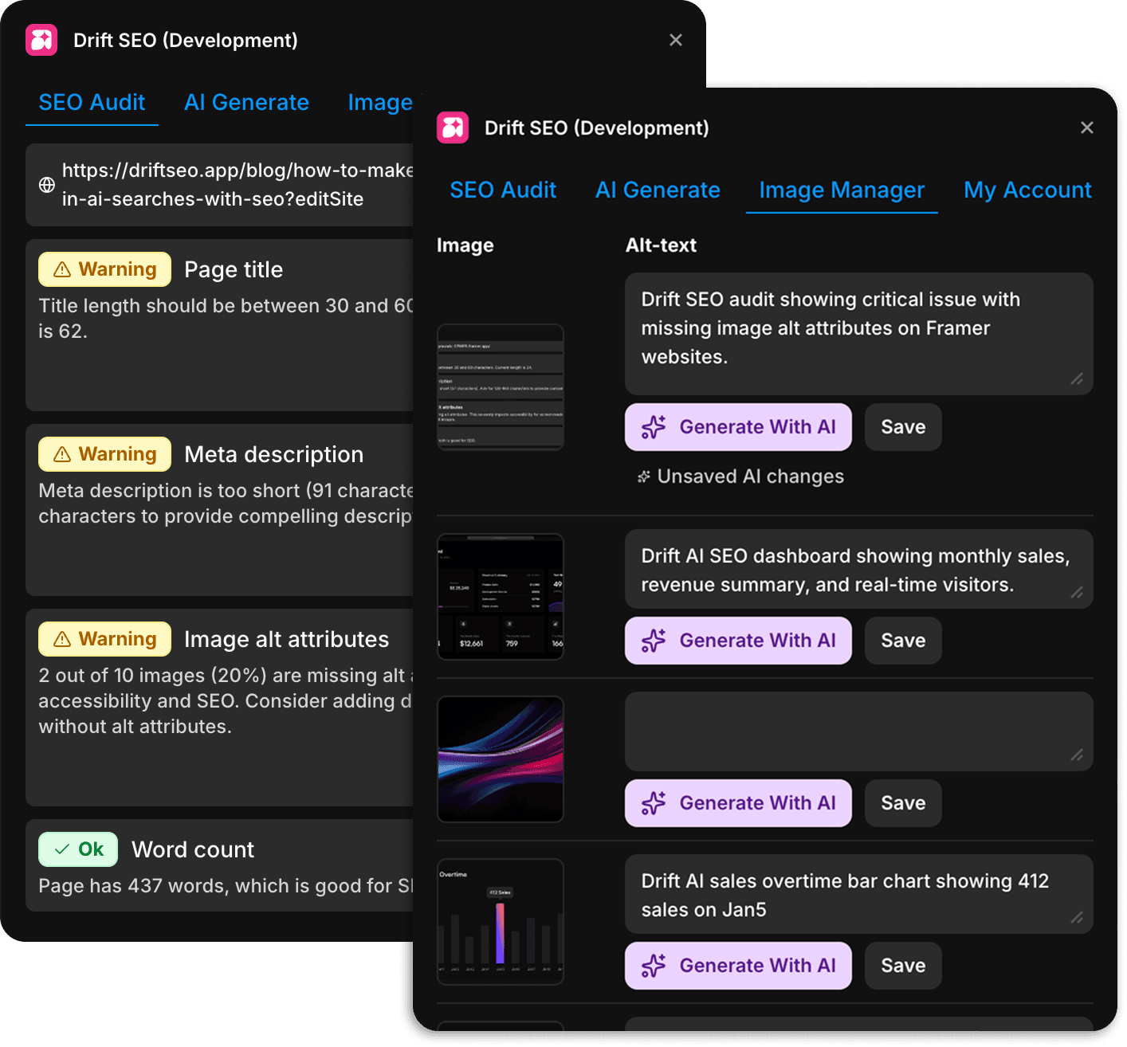
Task: Switch to the My Account tab
Action: click(1027, 190)
